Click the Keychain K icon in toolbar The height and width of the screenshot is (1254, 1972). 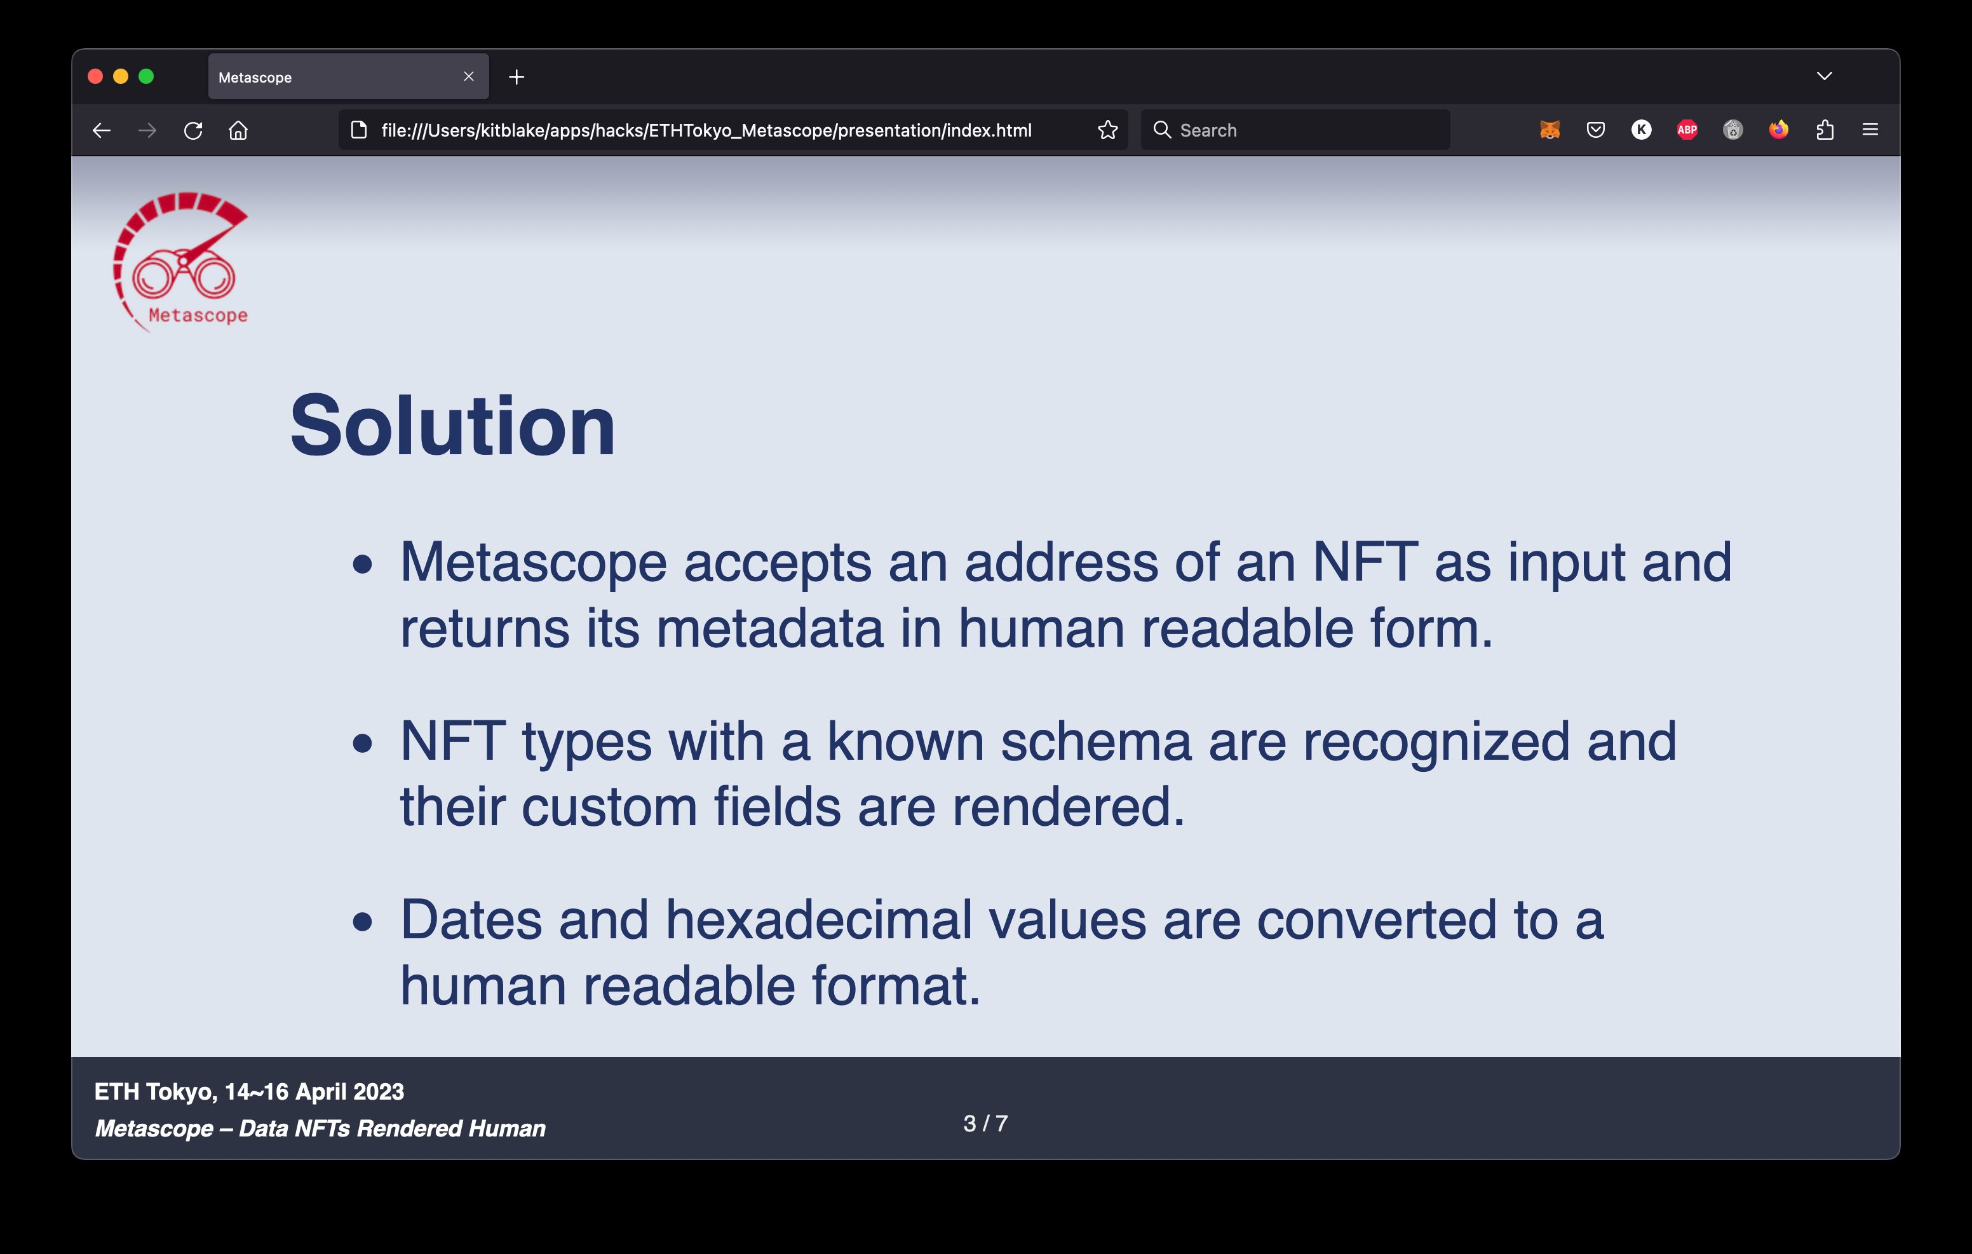[1638, 130]
